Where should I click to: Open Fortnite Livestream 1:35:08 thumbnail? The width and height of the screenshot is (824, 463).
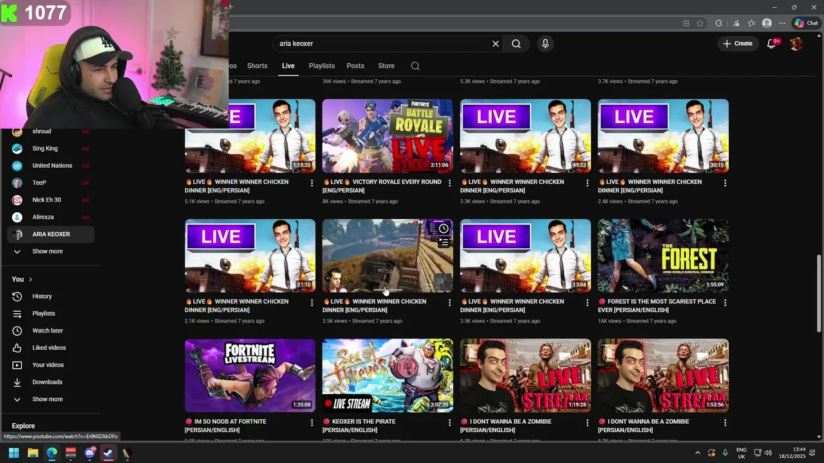[250, 376]
